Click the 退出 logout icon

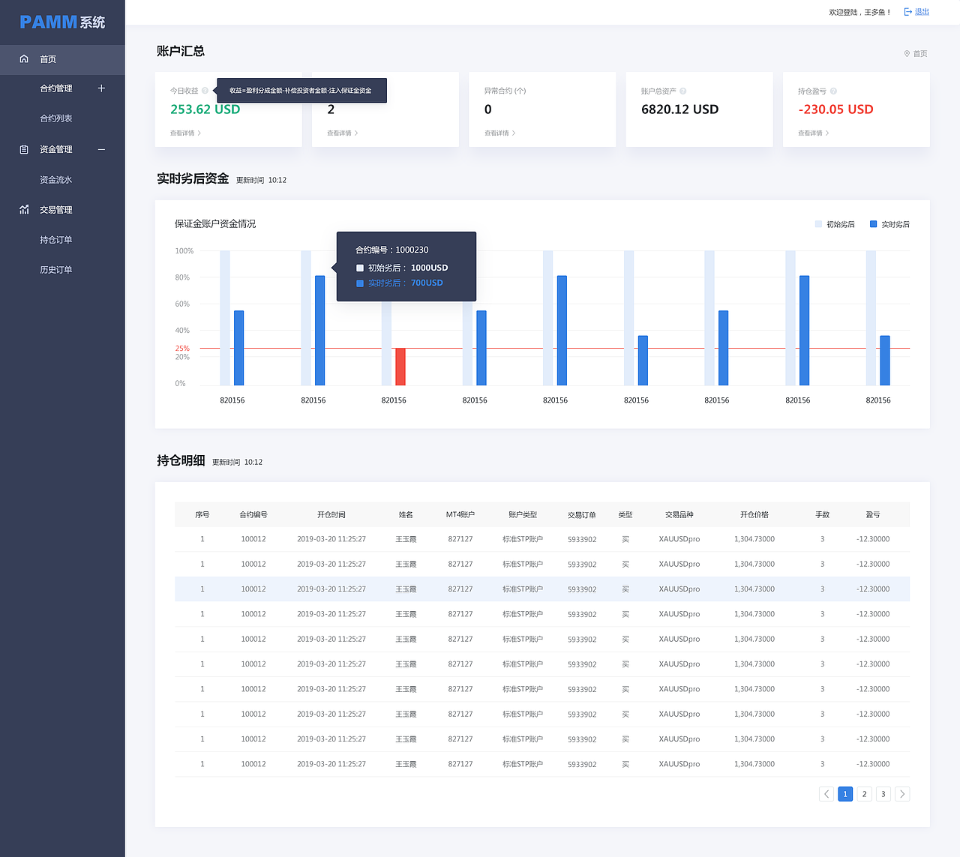(908, 12)
